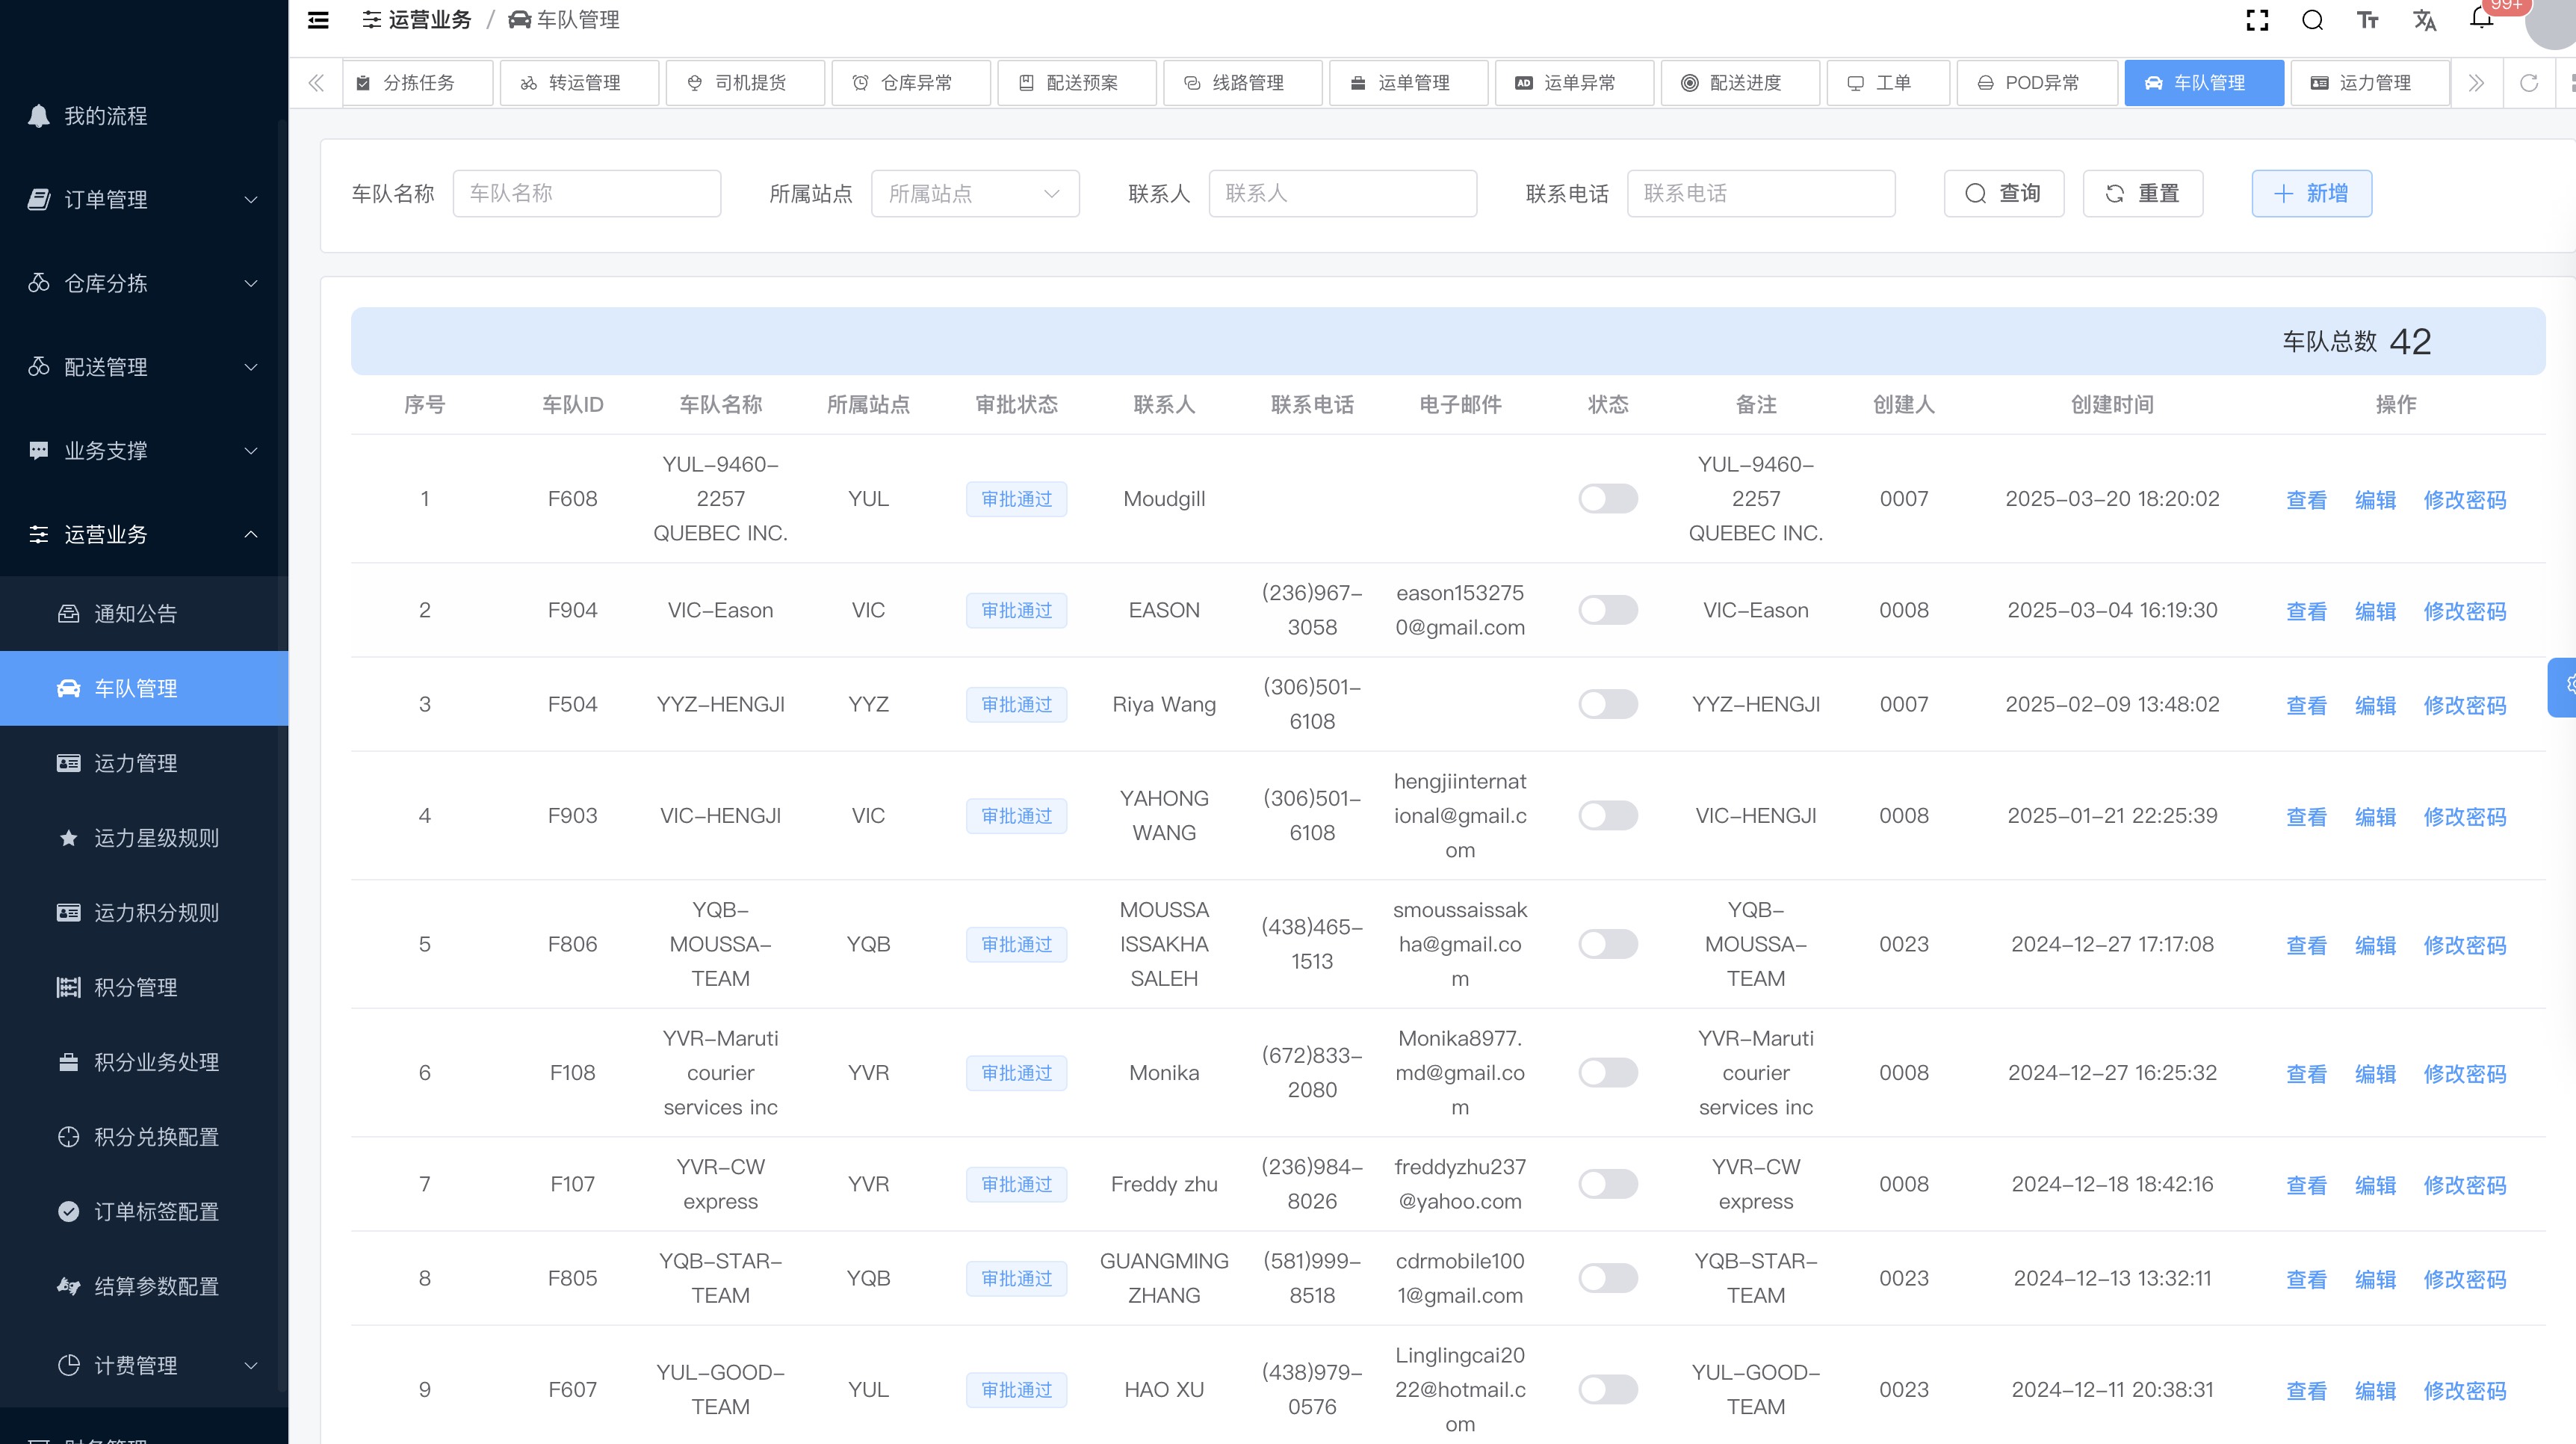The width and height of the screenshot is (2576, 1444).
Task: Collapse the 运营业务 sidebar menu
Action: click(144, 534)
